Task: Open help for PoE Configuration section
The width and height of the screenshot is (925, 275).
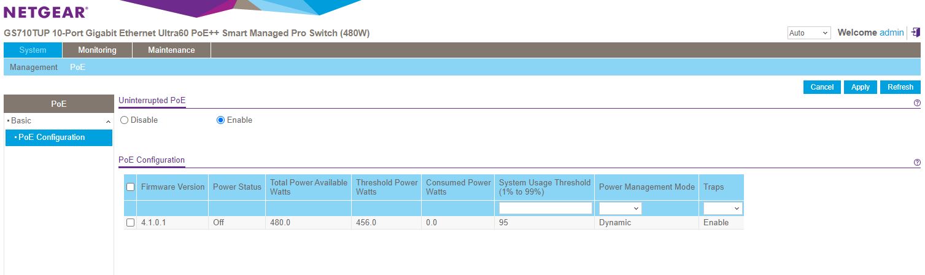Action: tap(917, 163)
